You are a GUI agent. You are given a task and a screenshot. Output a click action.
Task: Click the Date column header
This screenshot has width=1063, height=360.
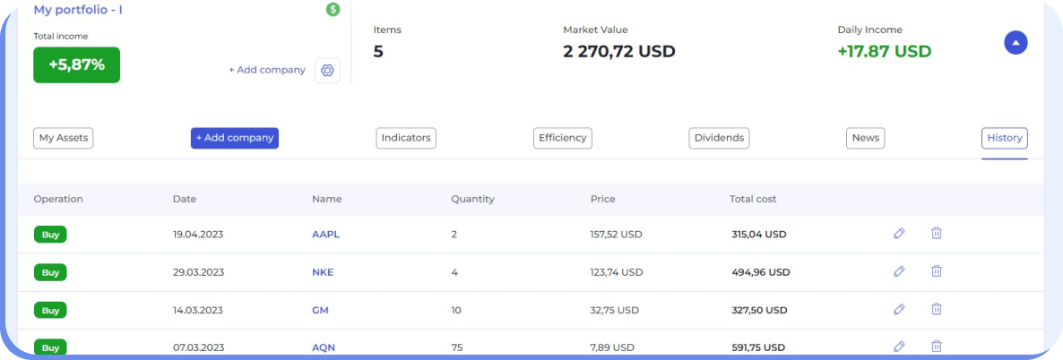click(184, 199)
